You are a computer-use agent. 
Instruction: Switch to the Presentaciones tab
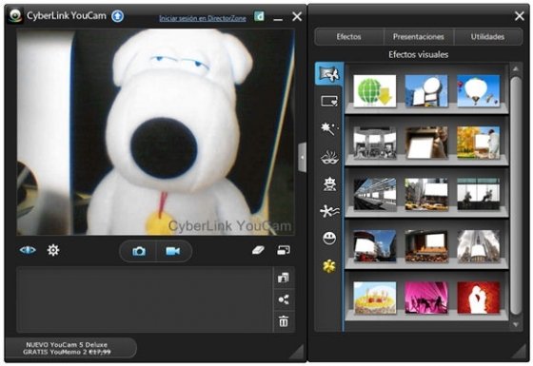coord(419,37)
